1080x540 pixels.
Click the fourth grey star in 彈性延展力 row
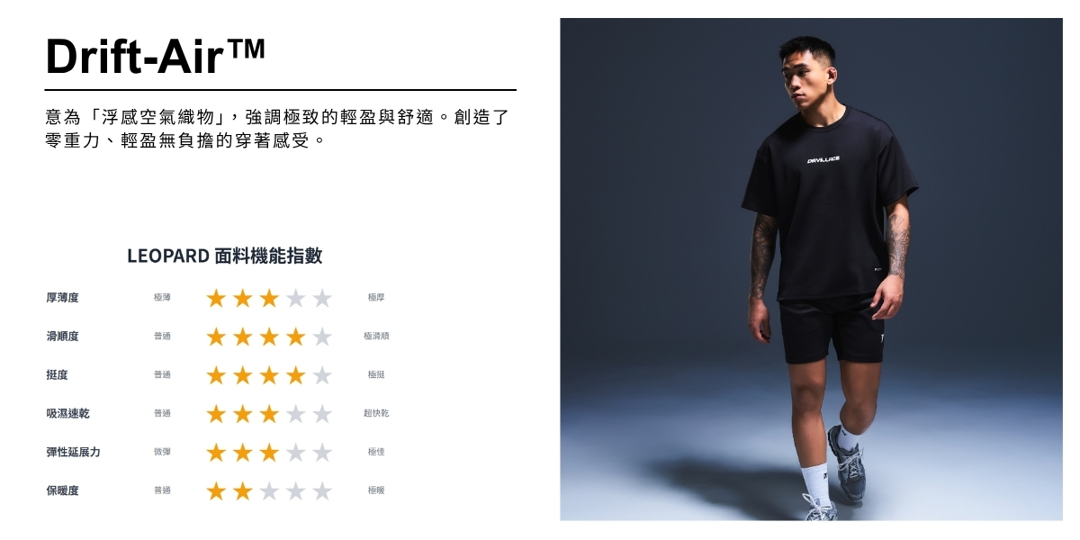point(295,453)
